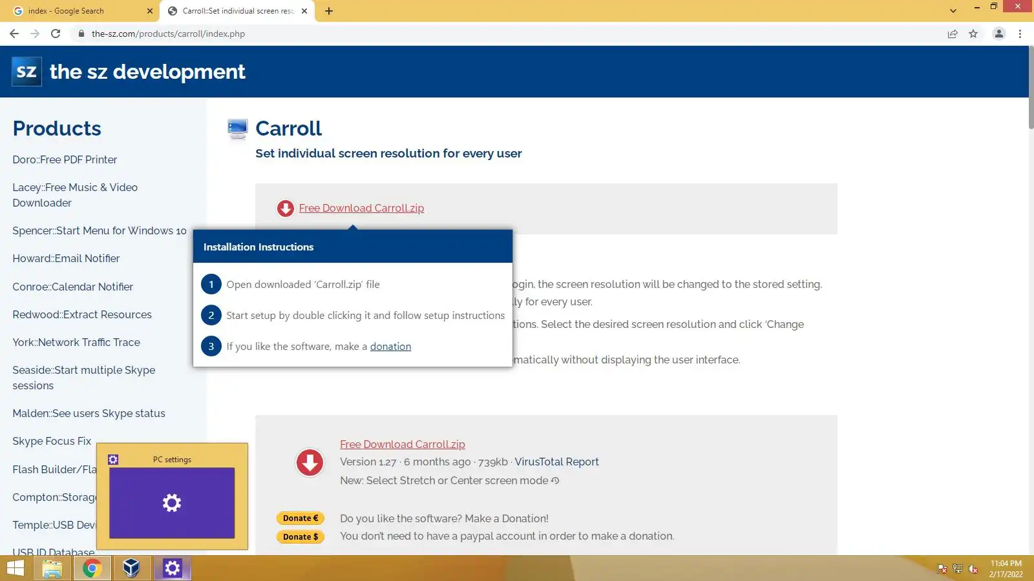Image resolution: width=1034 pixels, height=581 pixels.
Task: Click the 'Donate $' button
Action: (301, 537)
